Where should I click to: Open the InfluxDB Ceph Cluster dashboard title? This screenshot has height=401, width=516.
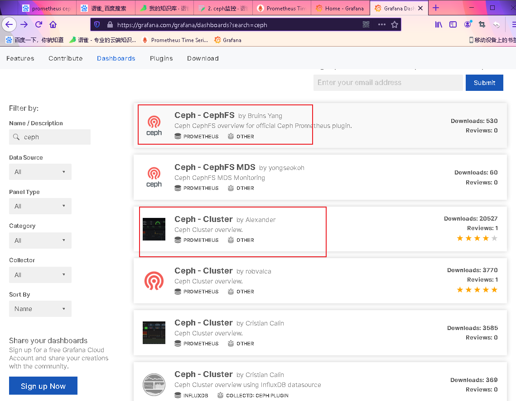(x=203, y=374)
